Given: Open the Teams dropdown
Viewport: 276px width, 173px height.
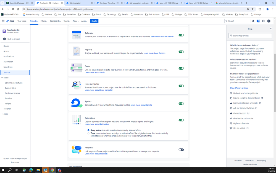Looking at the screenshot, I should click(67, 21).
